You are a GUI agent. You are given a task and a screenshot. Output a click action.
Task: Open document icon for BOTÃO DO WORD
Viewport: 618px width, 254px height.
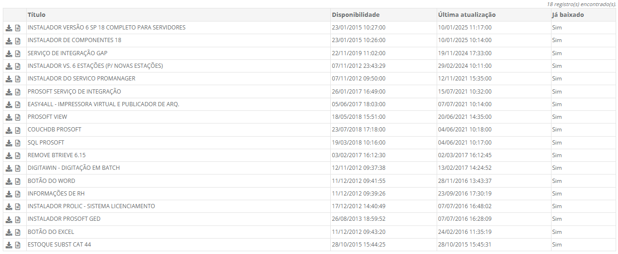click(x=18, y=181)
